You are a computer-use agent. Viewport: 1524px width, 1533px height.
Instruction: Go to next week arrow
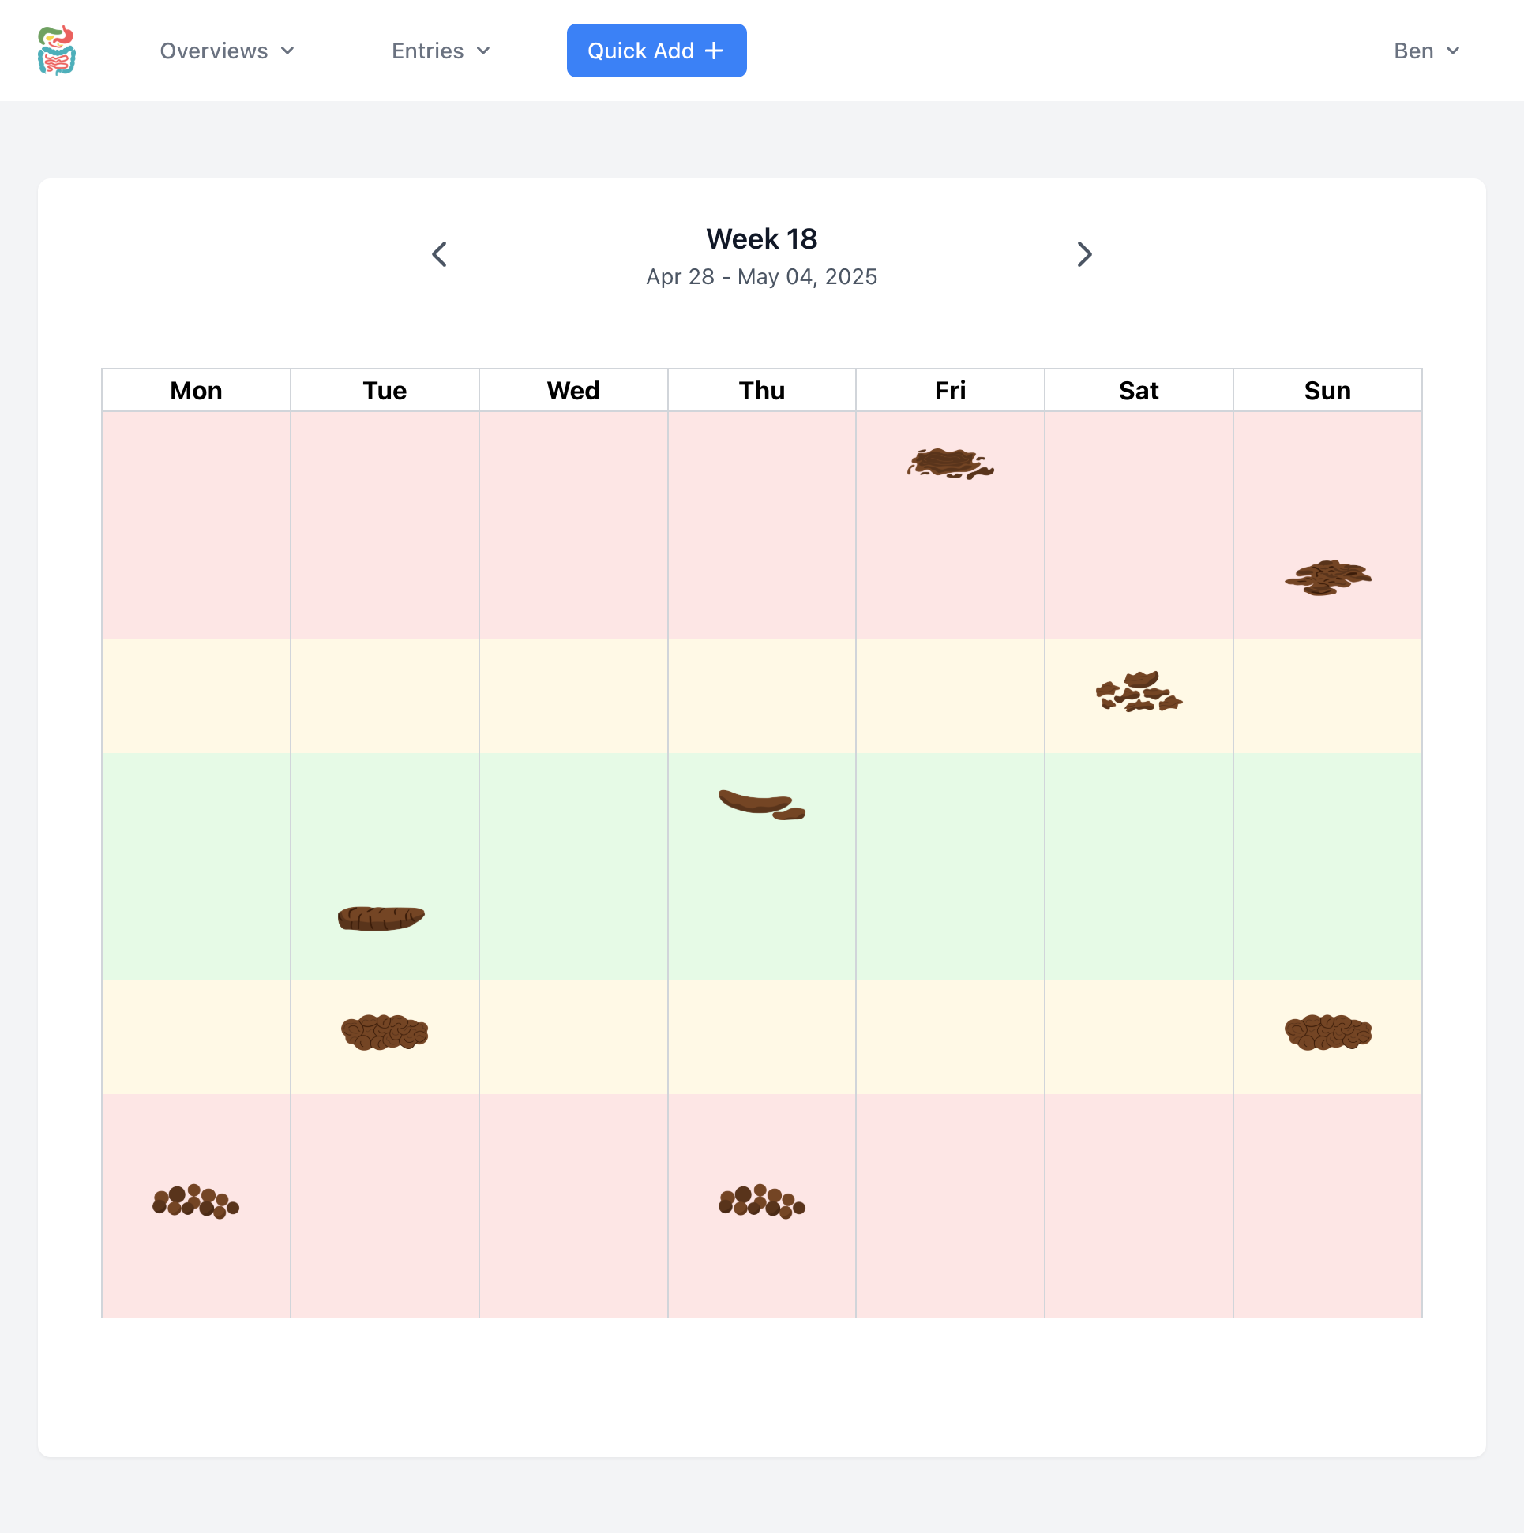1084,254
